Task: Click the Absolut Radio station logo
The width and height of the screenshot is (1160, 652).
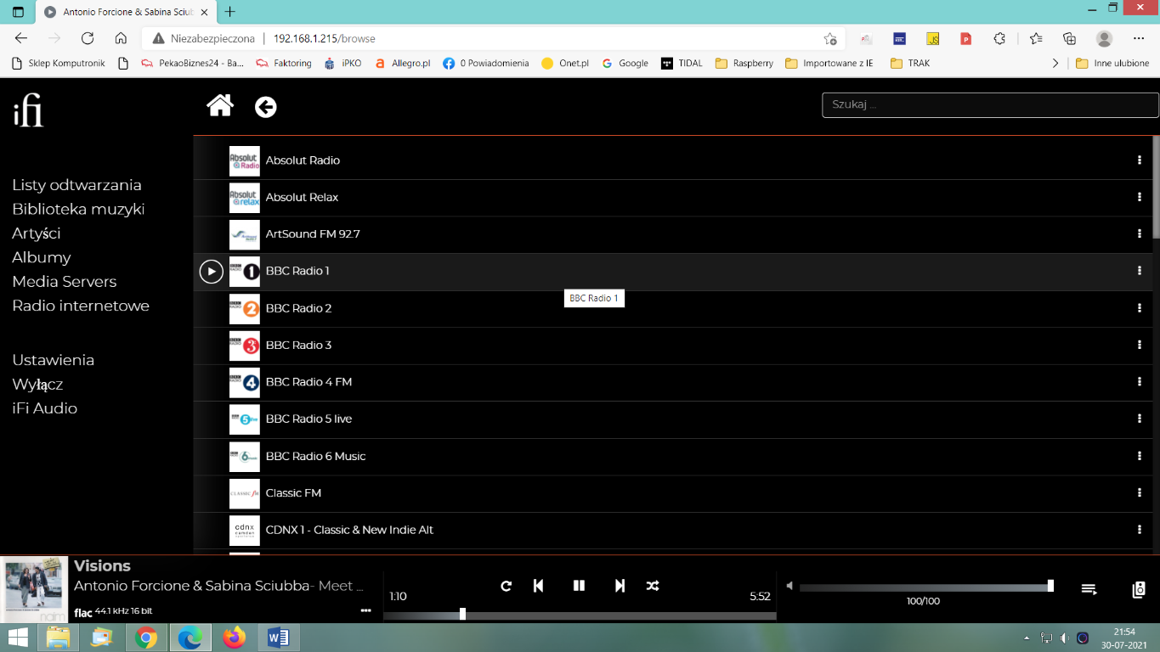Action: pos(245,161)
